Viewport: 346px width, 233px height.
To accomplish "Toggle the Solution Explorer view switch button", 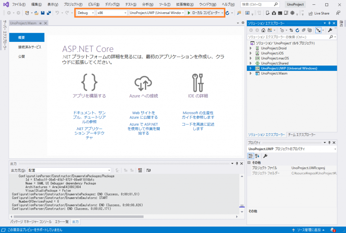I will coord(318,30).
